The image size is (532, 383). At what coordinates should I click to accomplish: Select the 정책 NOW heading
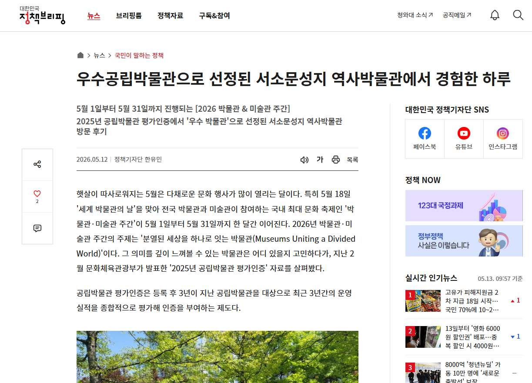click(423, 180)
